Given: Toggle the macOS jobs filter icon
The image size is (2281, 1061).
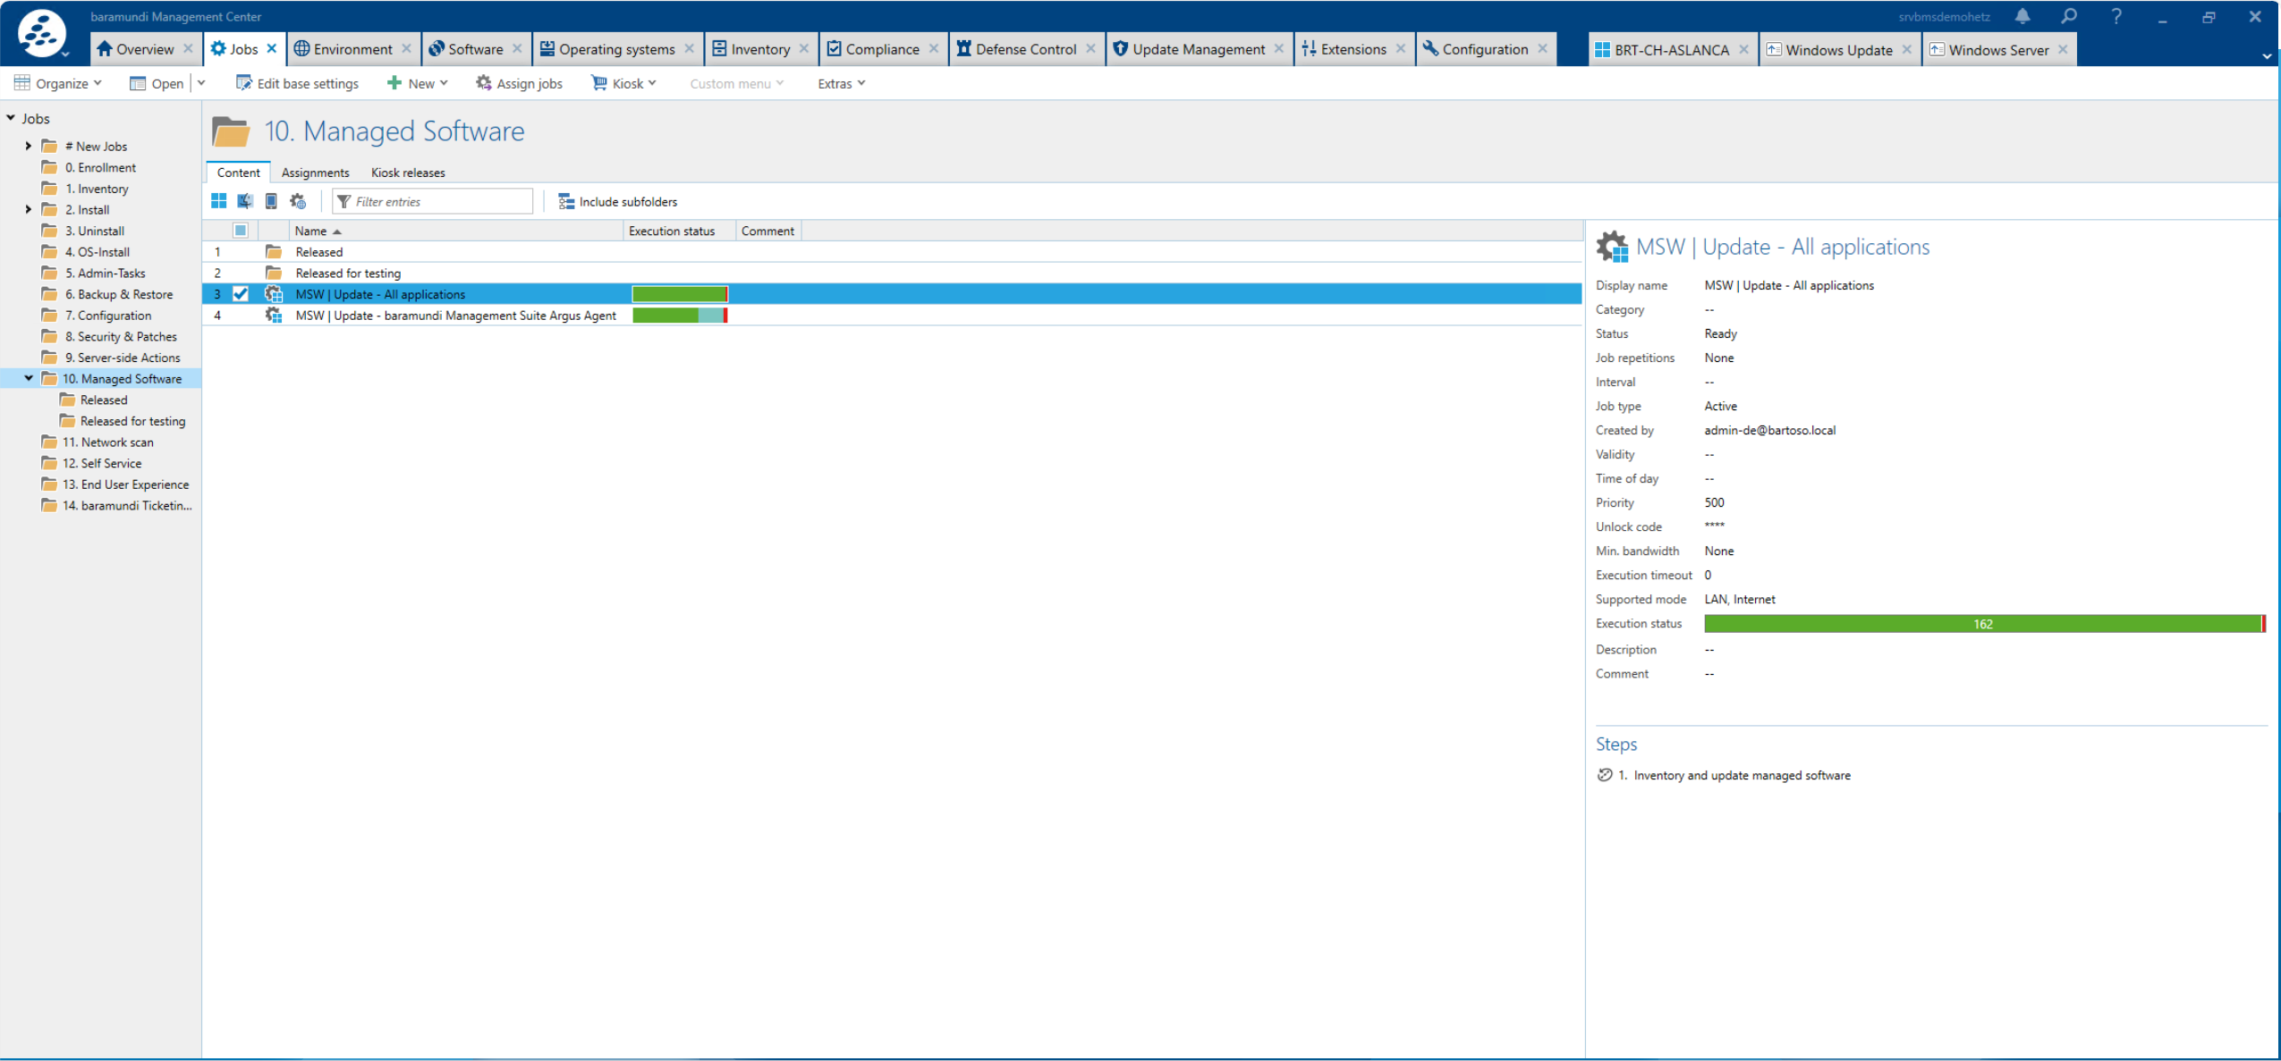Looking at the screenshot, I should [244, 201].
